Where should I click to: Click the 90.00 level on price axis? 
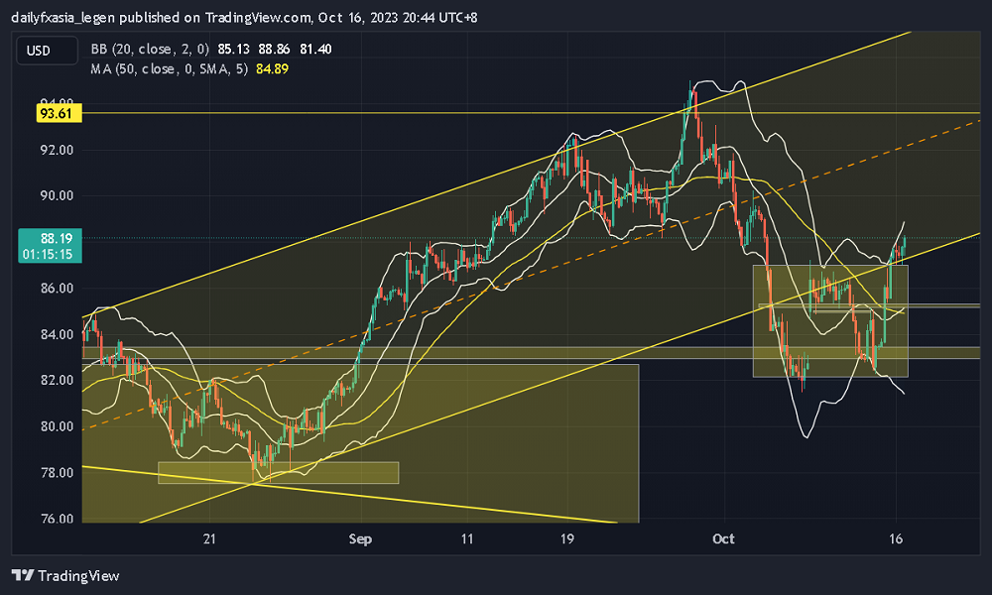56,195
